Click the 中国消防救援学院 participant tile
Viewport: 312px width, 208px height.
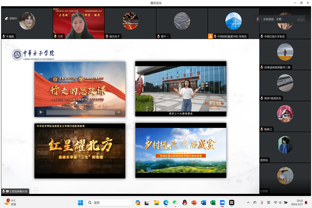click(x=232, y=22)
